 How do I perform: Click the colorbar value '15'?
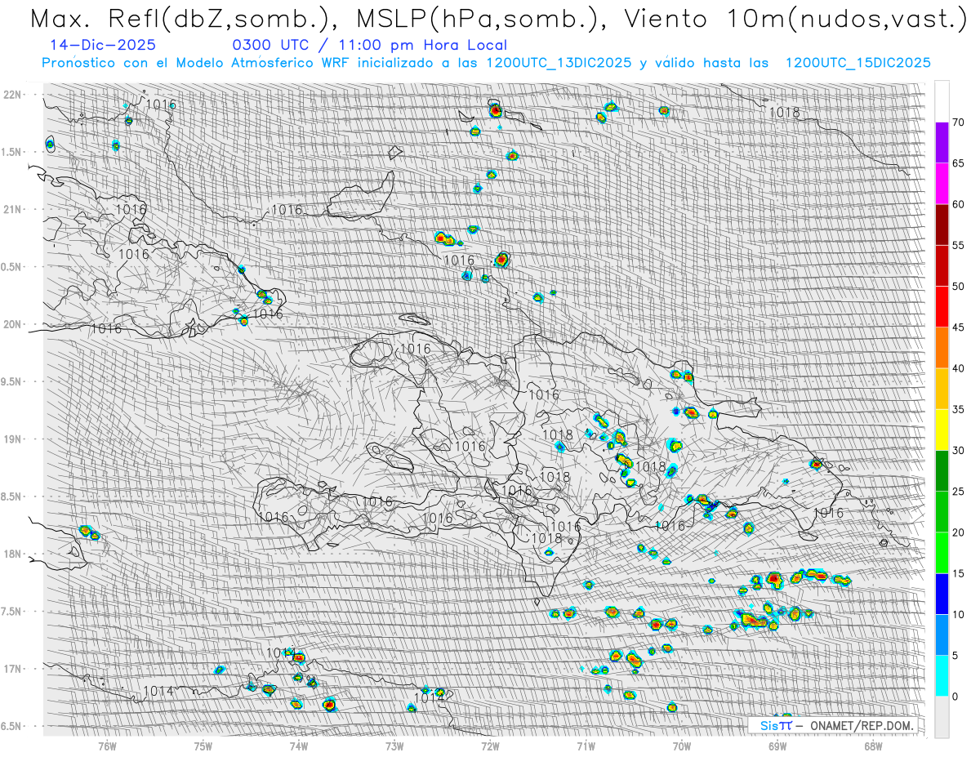pos(958,573)
